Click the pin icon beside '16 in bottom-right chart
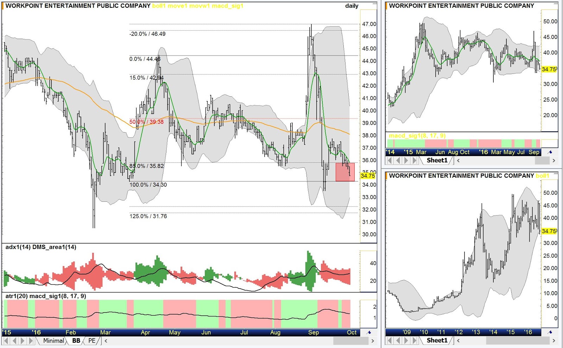 (550, 332)
